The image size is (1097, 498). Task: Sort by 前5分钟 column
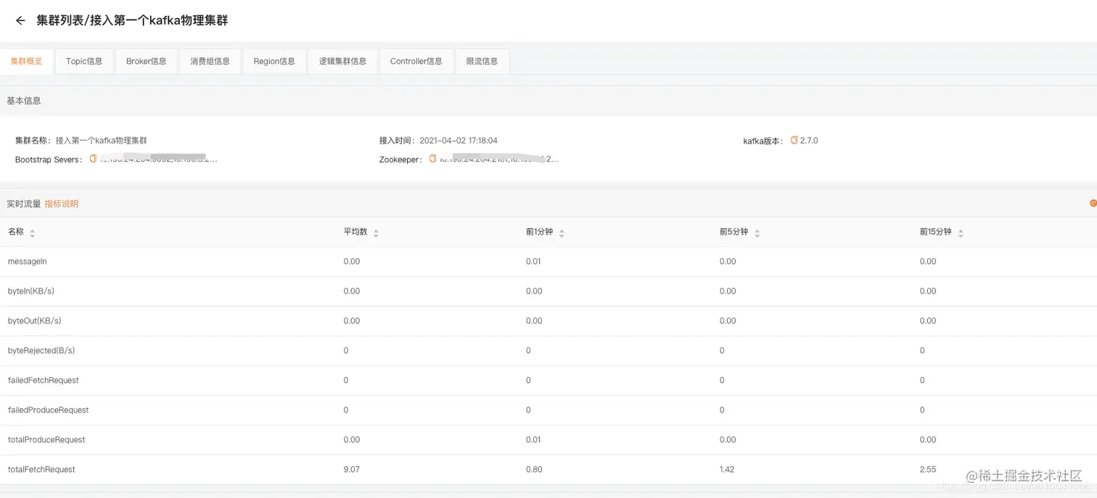point(757,233)
